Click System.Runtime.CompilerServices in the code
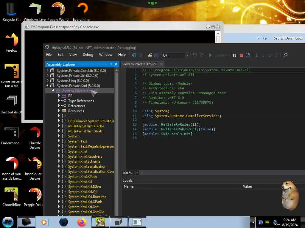Viewport: 305px width, 228px height. (187, 116)
